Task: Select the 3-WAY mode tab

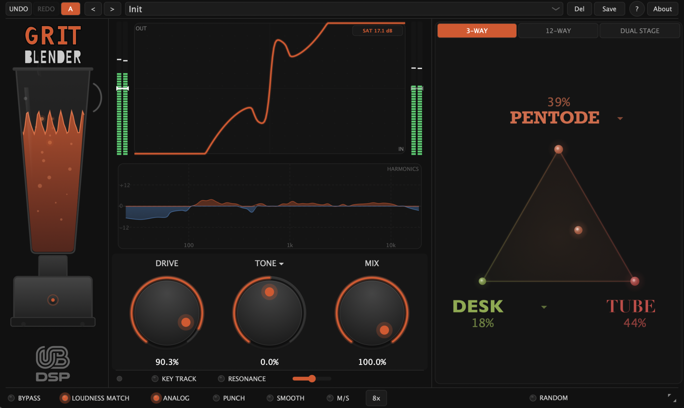Action: click(x=477, y=31)
